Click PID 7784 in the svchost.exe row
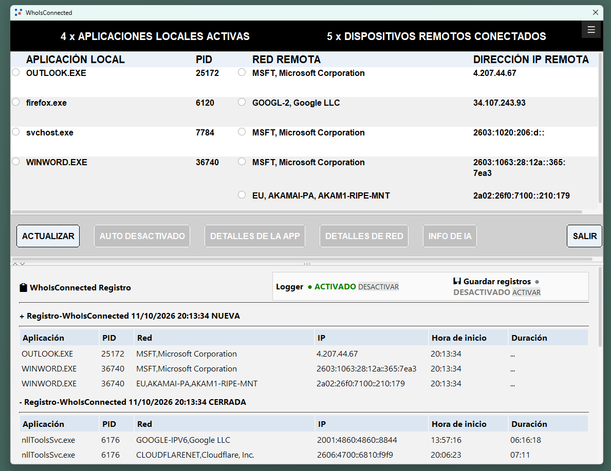The image size is (611, 471). [x=205, y=132]
